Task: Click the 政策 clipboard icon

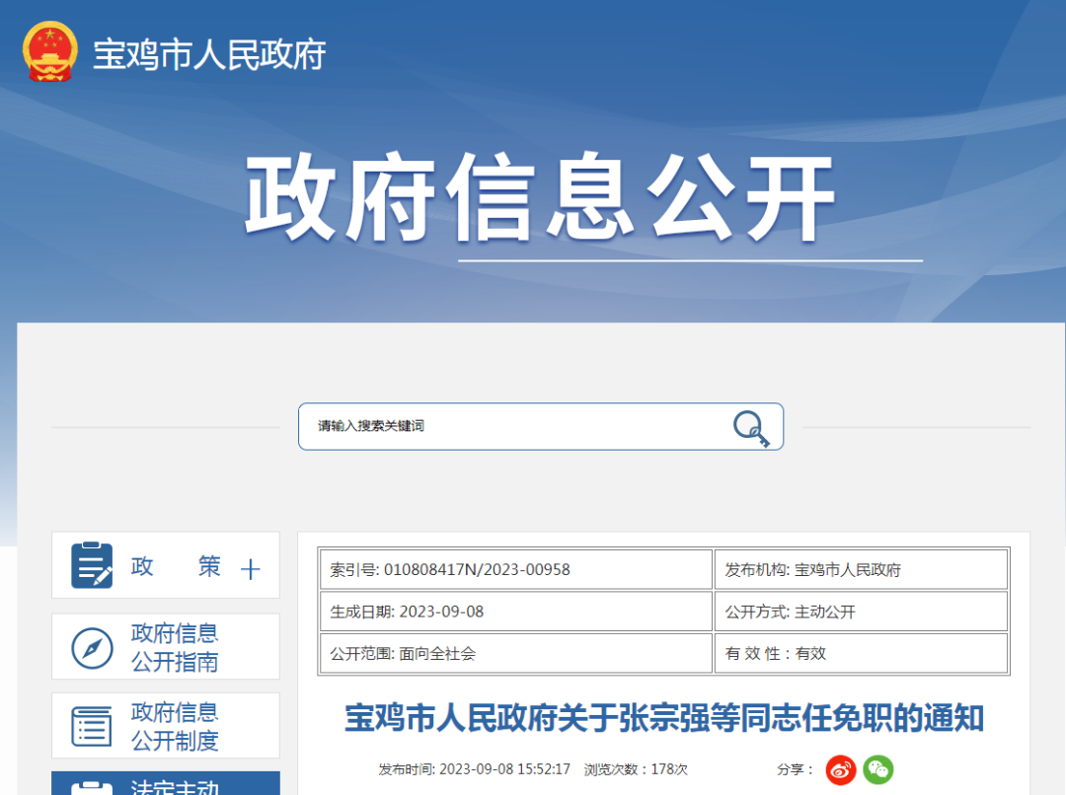Action: (92, 565)
